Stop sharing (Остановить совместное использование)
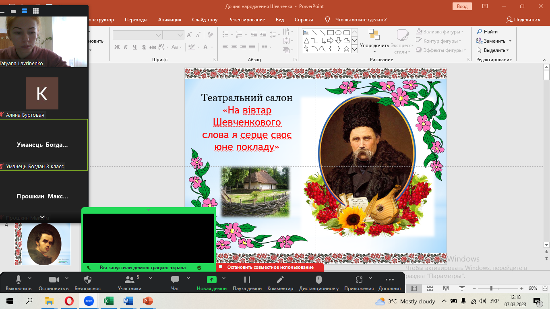This screenshot has width=550, height=309. click(270, 267)
